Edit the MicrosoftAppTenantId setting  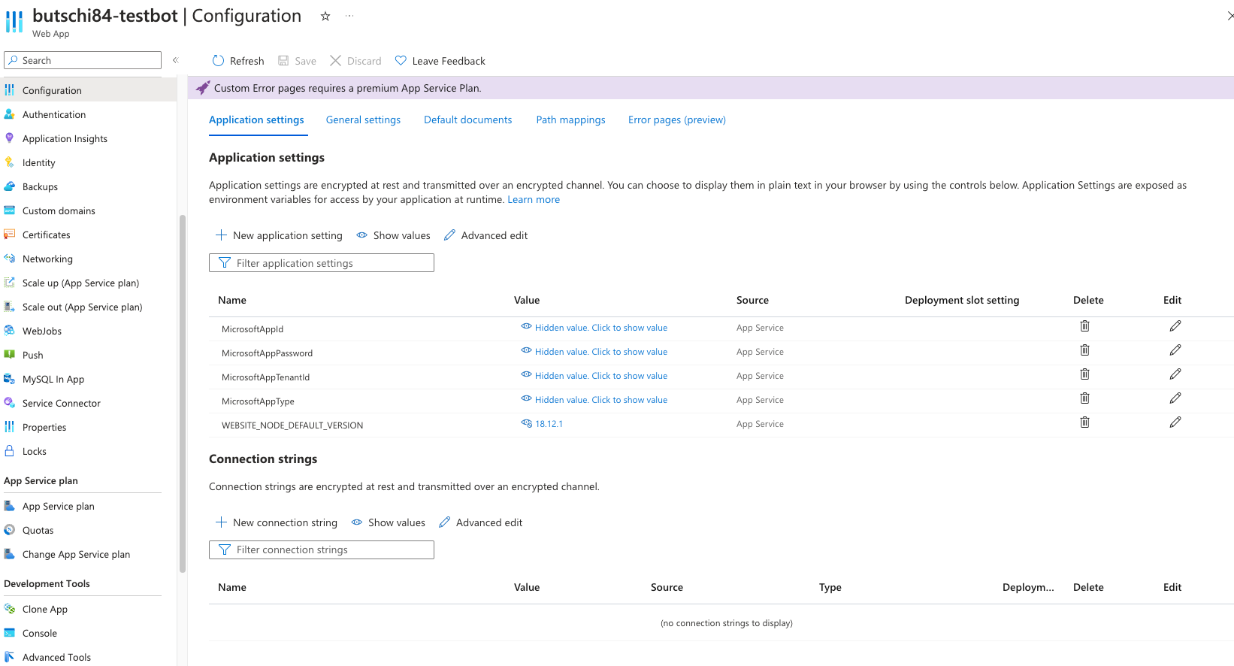point(1175,374)
